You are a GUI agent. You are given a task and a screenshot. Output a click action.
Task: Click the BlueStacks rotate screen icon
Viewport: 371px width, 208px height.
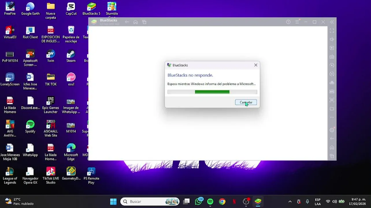(x=332, y=74)
